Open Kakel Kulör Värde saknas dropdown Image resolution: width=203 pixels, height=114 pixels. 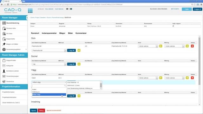(148, 78)
